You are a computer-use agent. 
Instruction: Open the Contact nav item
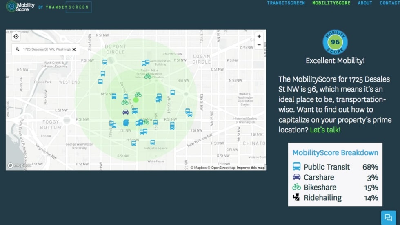[x=389, y=3]
